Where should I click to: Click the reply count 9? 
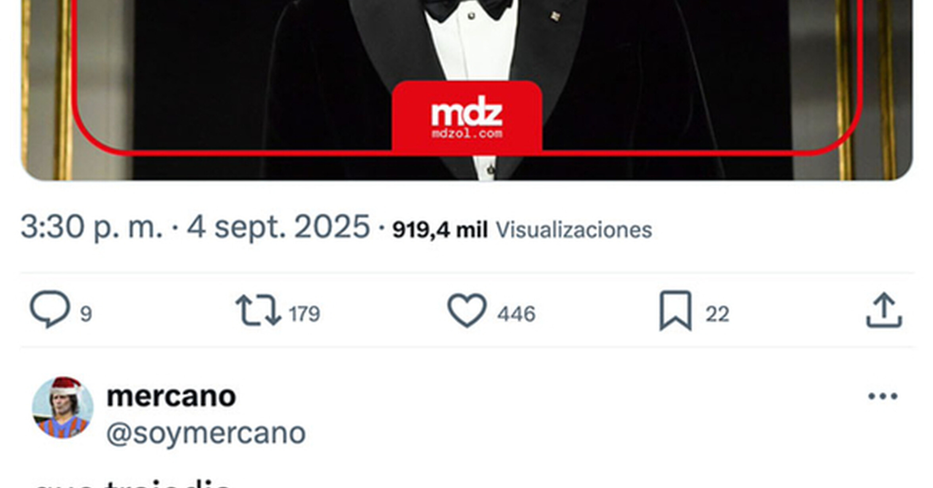click(86, 314)
